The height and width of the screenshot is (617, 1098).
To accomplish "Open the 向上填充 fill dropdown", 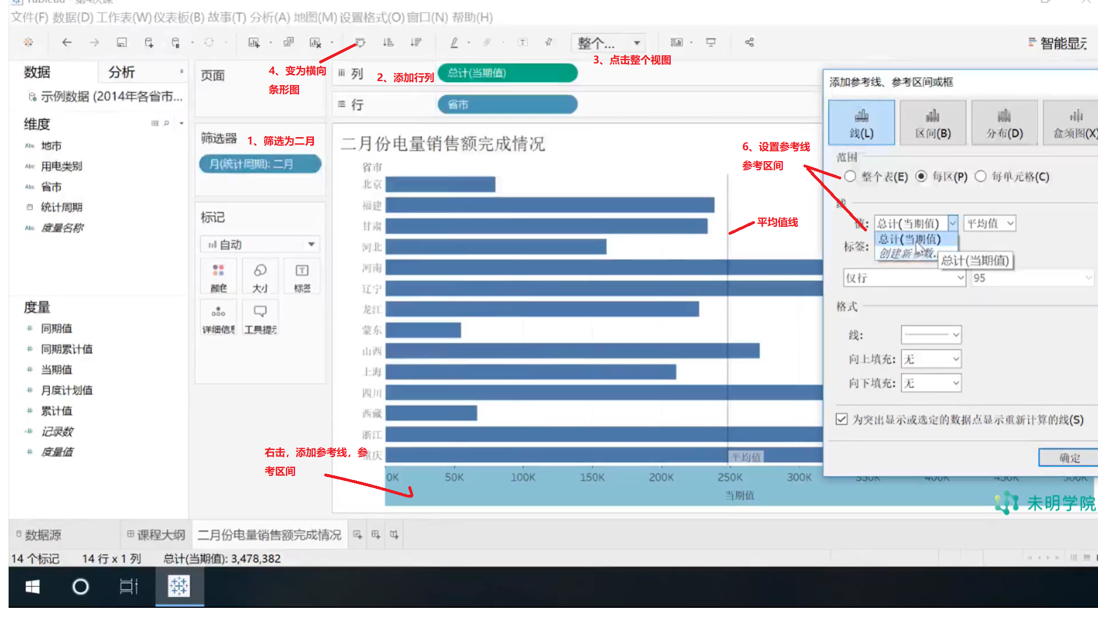I will (x=931, y=359).
